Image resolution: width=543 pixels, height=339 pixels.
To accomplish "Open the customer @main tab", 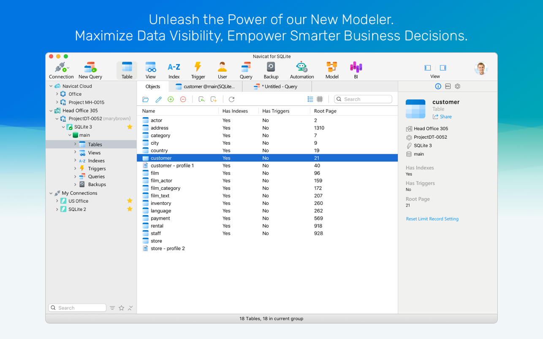I will click(x=205, y=86).
